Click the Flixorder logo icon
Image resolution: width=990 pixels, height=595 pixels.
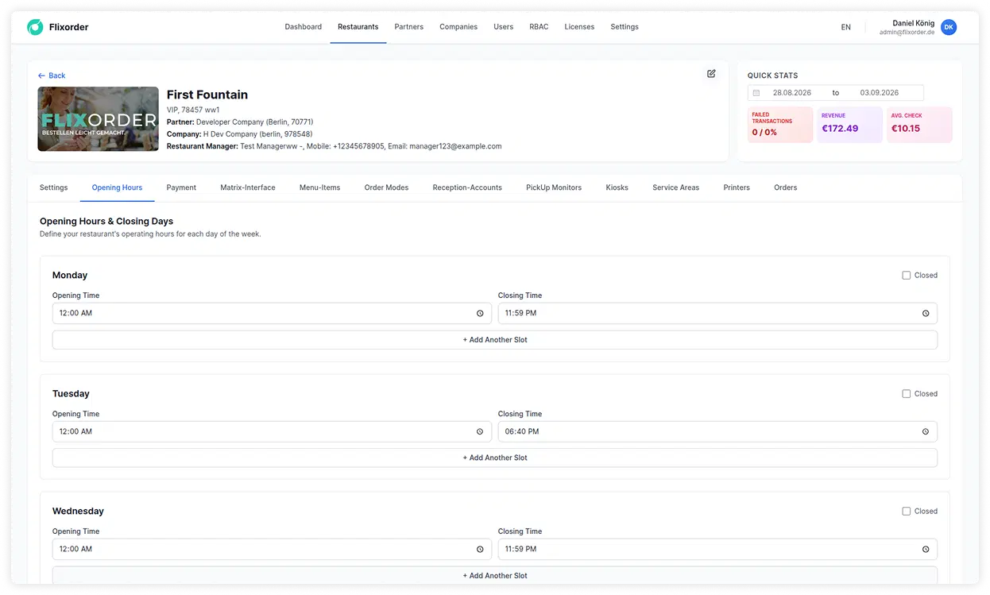[35, 27]
